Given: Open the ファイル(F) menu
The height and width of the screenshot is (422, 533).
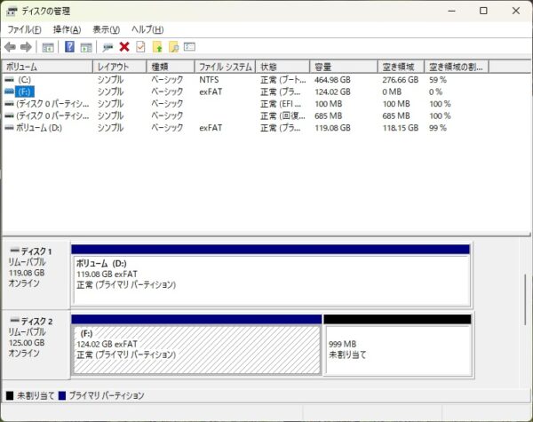Looking at the screenshot, I should (x=24, y=29).
